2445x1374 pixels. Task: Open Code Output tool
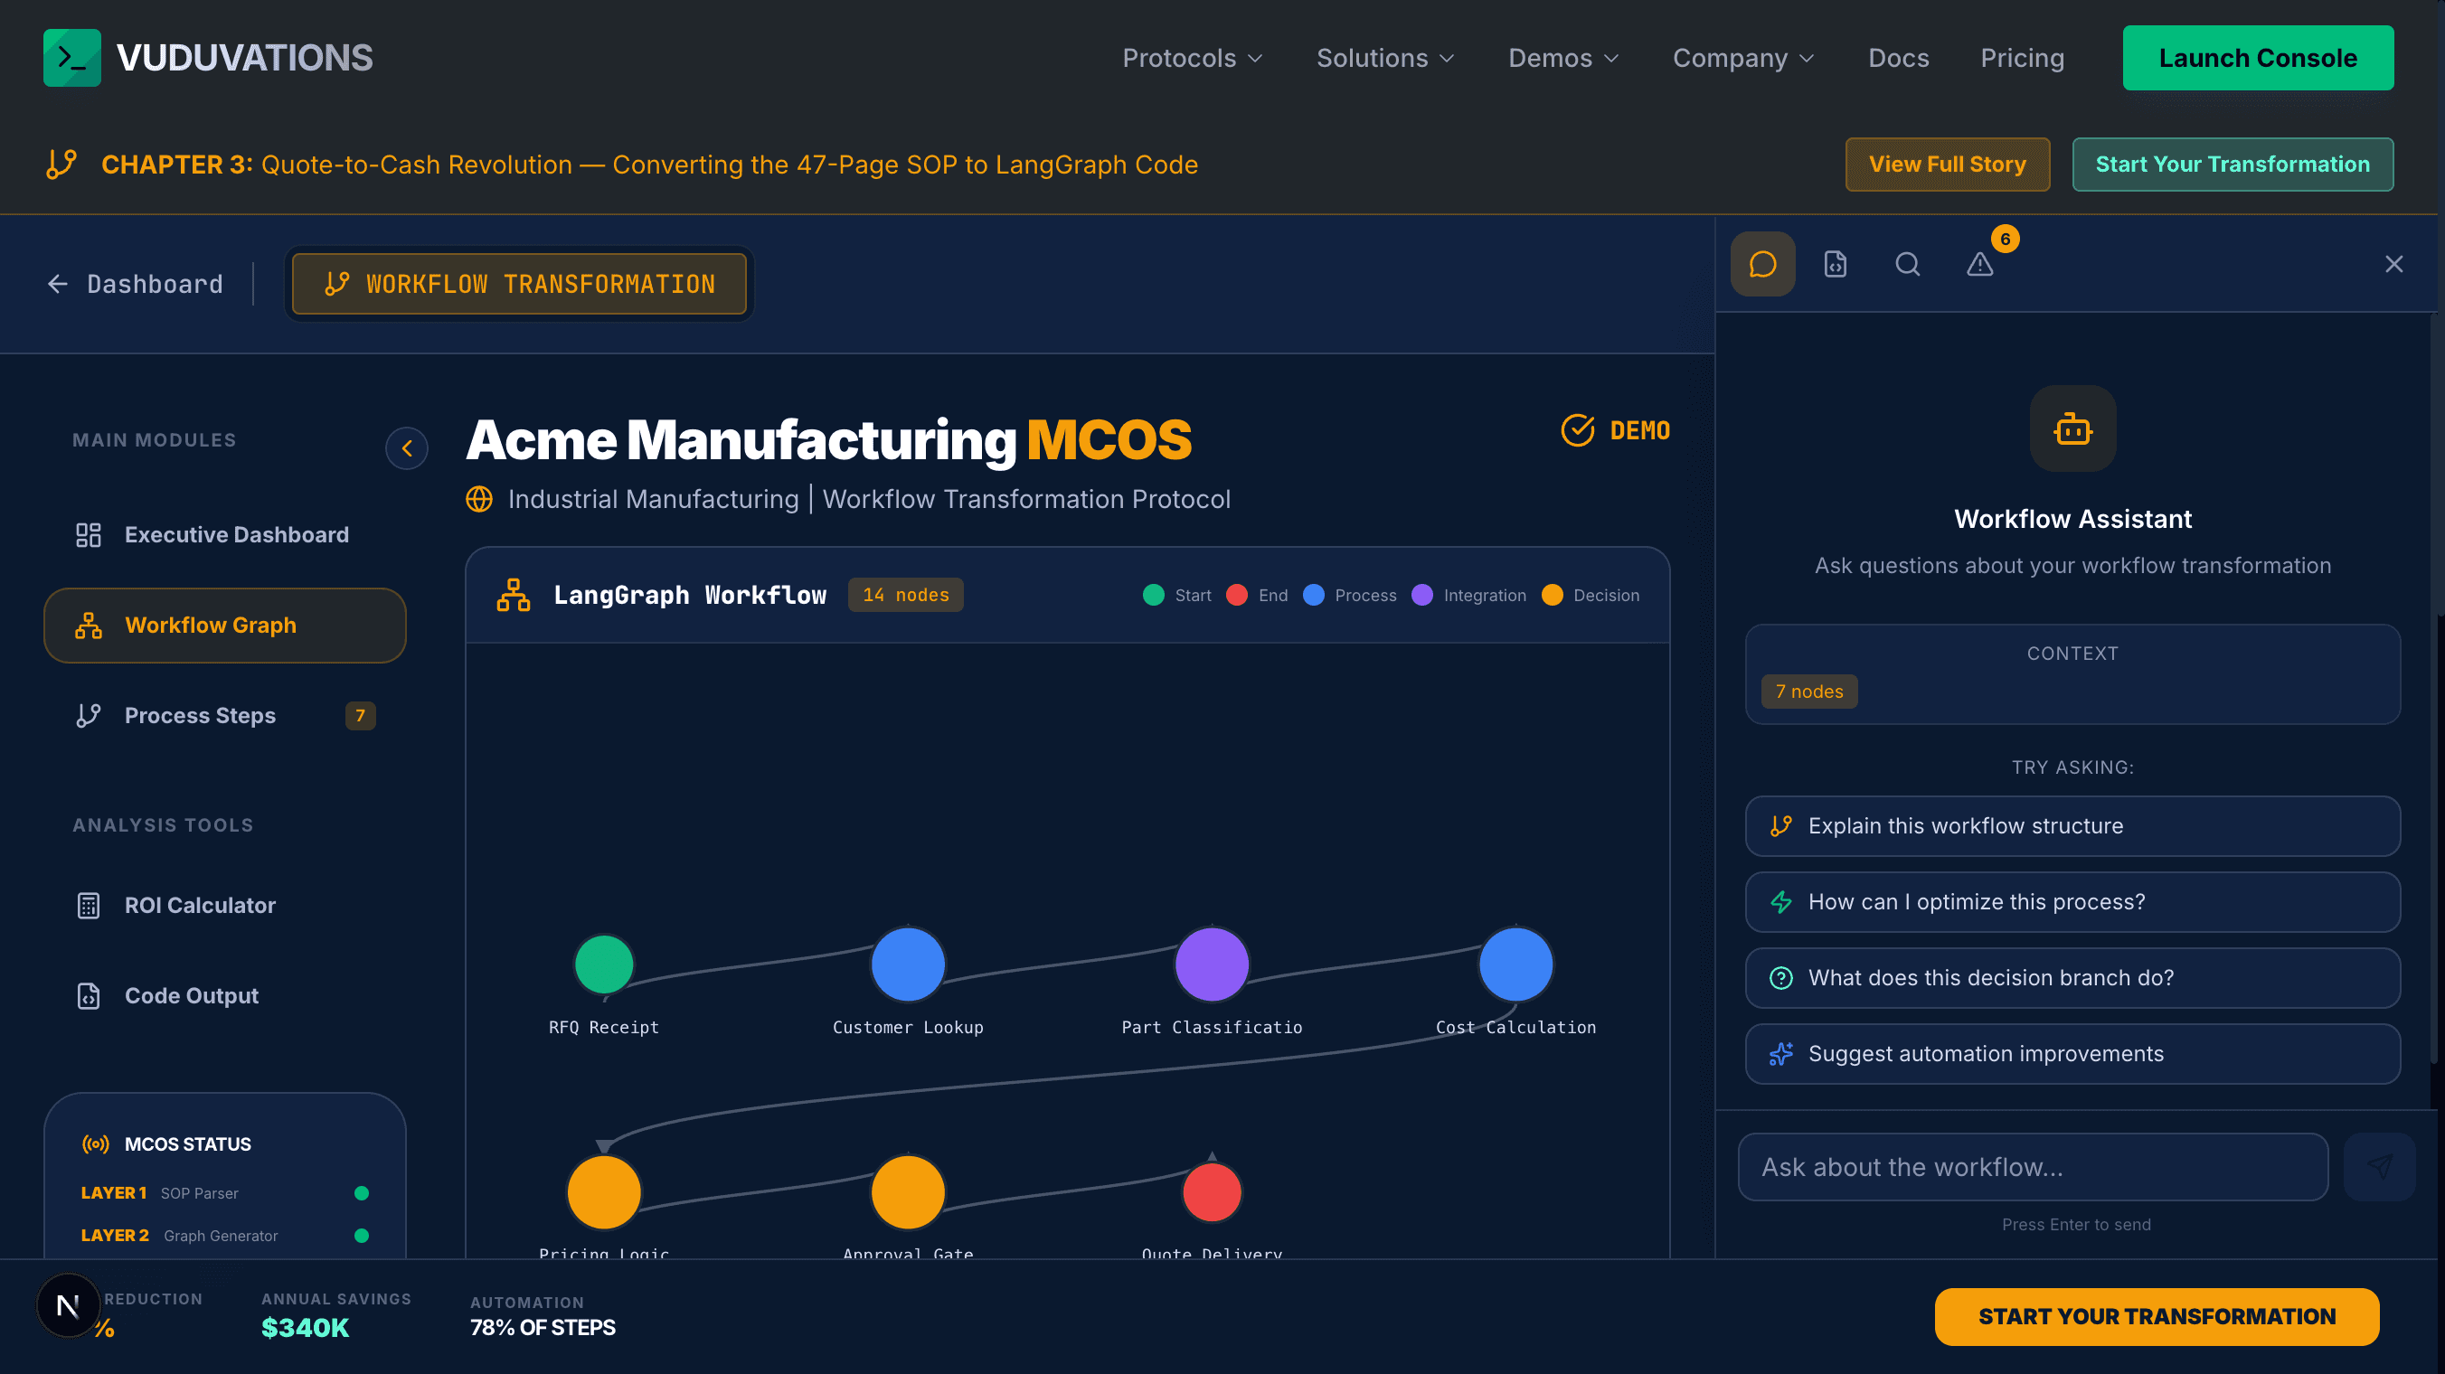pos(224,995)
